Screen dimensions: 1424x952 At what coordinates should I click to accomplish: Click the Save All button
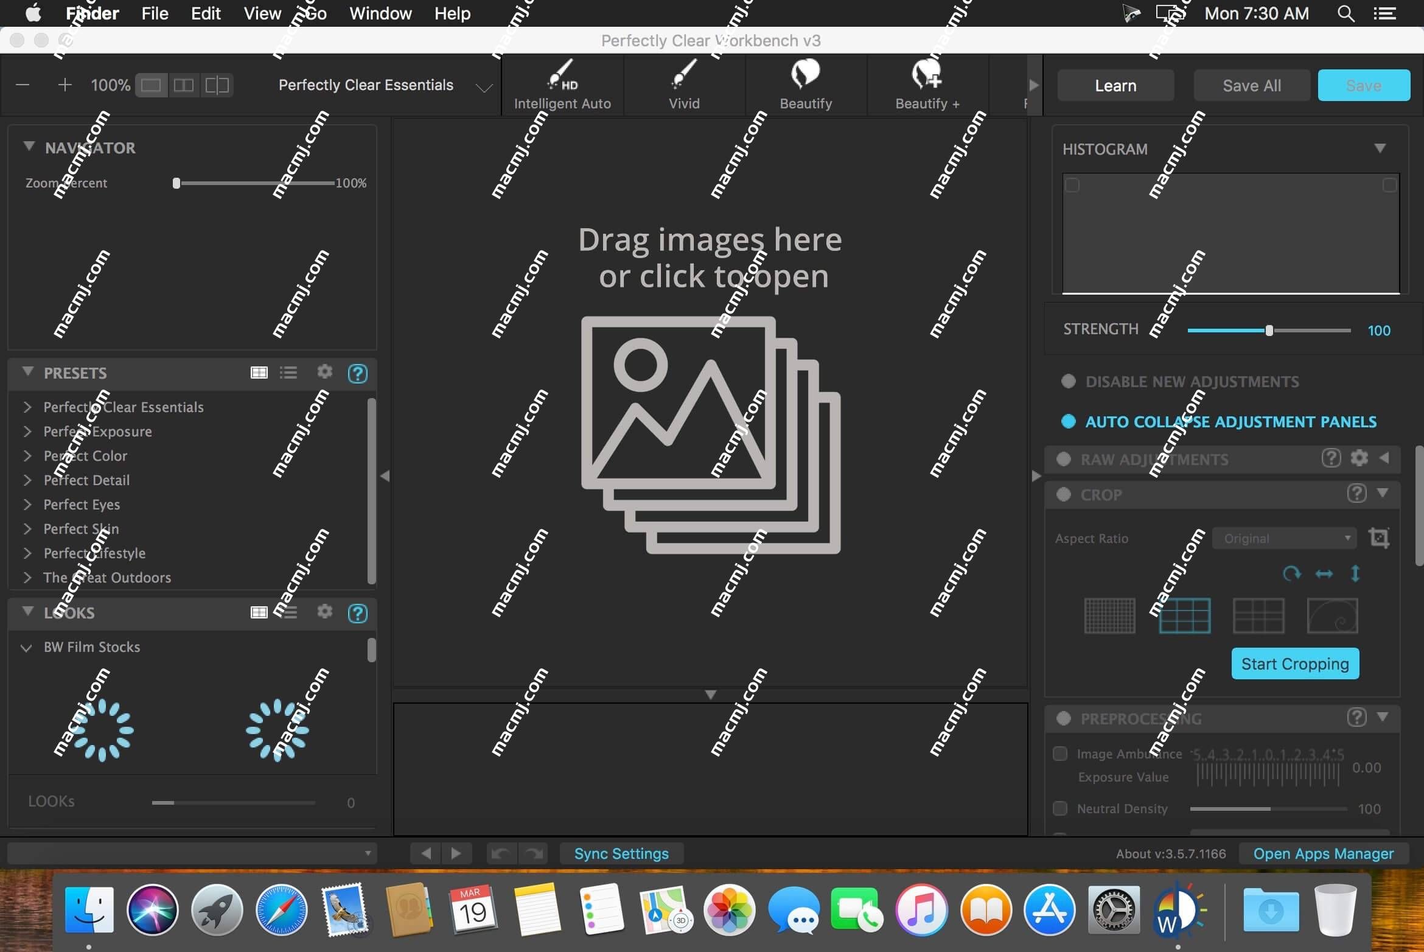tap(1252, 85)
